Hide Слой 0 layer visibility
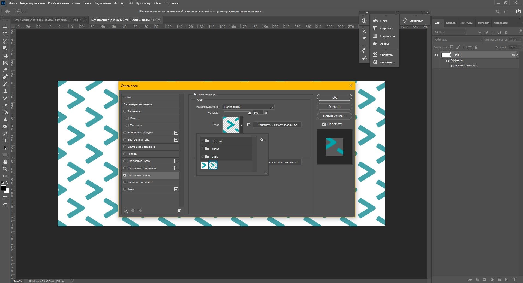The height and width of the screenshot is (283, 523). click(436, 55)
